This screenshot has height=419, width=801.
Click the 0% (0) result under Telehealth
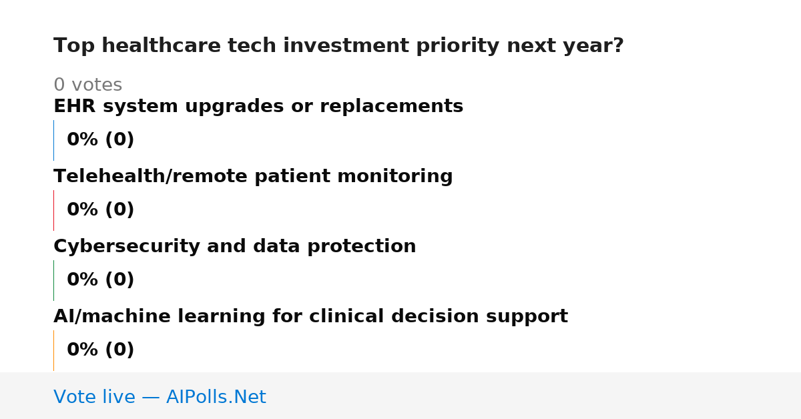[x=100, y=210]
